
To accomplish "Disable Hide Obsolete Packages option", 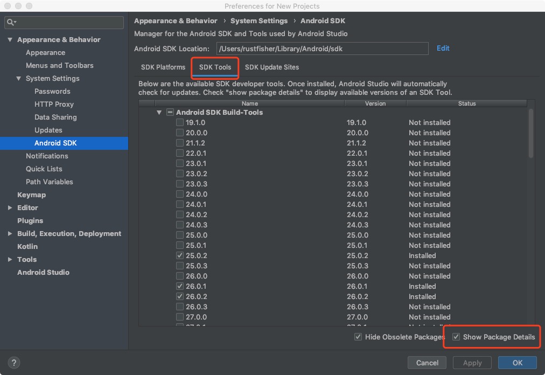I will pos(358,337).
